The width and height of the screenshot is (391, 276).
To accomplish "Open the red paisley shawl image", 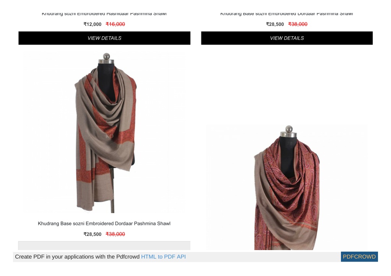I will (287, 187).
